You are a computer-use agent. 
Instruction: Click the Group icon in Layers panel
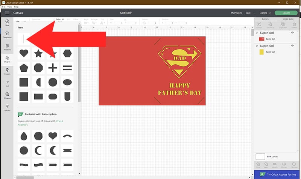pos(259,25)
